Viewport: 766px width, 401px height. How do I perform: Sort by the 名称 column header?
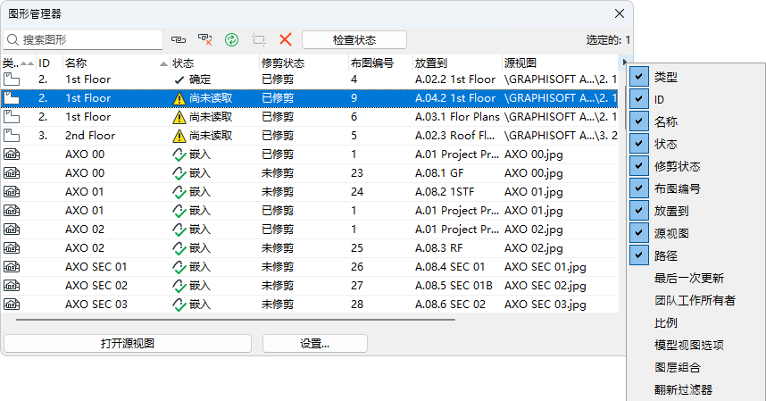point(116,63)
